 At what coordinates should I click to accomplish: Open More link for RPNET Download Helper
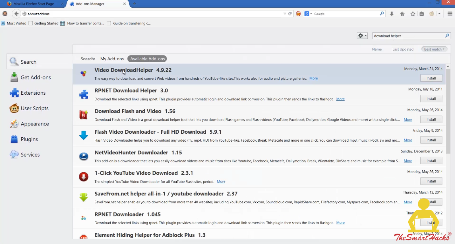340,99
